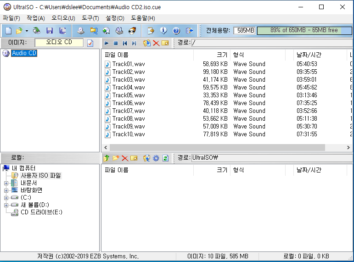Play the selected audio track
Viewport: 354px width, 262px height.
click(107, 43)
